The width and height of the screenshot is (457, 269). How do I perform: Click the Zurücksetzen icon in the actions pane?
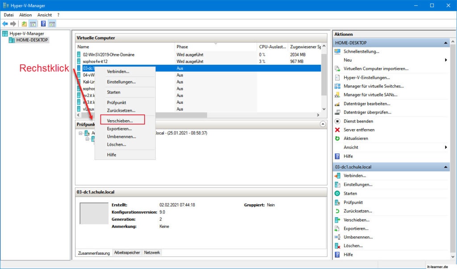337,211
